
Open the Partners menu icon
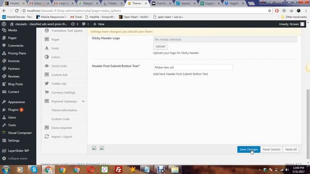pos(4,69)
